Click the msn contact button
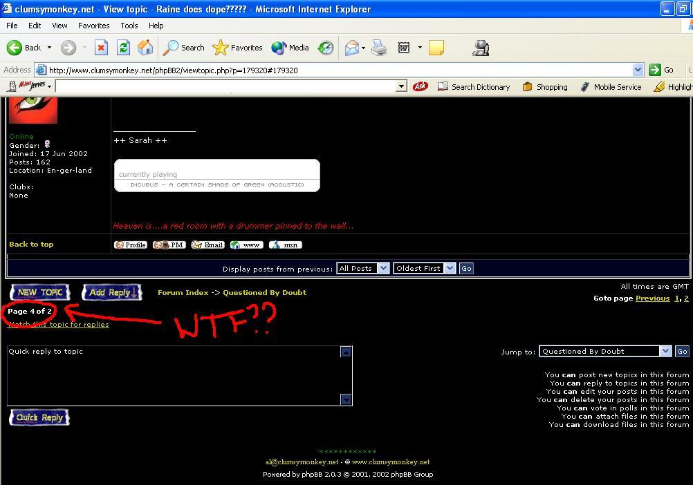693x485 pixels. 285,245
